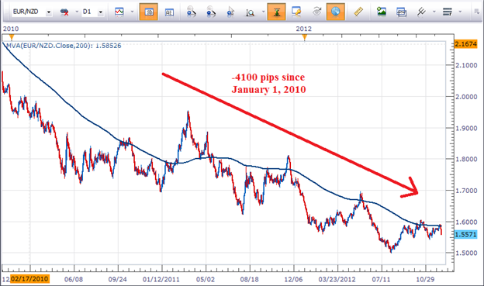
Task: Select the cursor zoom pointer icon
Action: tap(230, 12)
